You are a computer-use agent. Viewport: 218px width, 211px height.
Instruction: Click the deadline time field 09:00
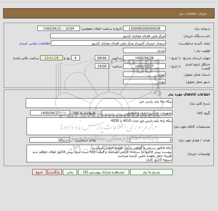pos(102,58)
